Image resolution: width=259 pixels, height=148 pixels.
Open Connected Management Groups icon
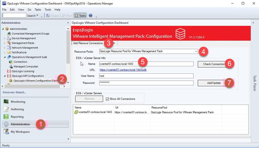point(9,34)
